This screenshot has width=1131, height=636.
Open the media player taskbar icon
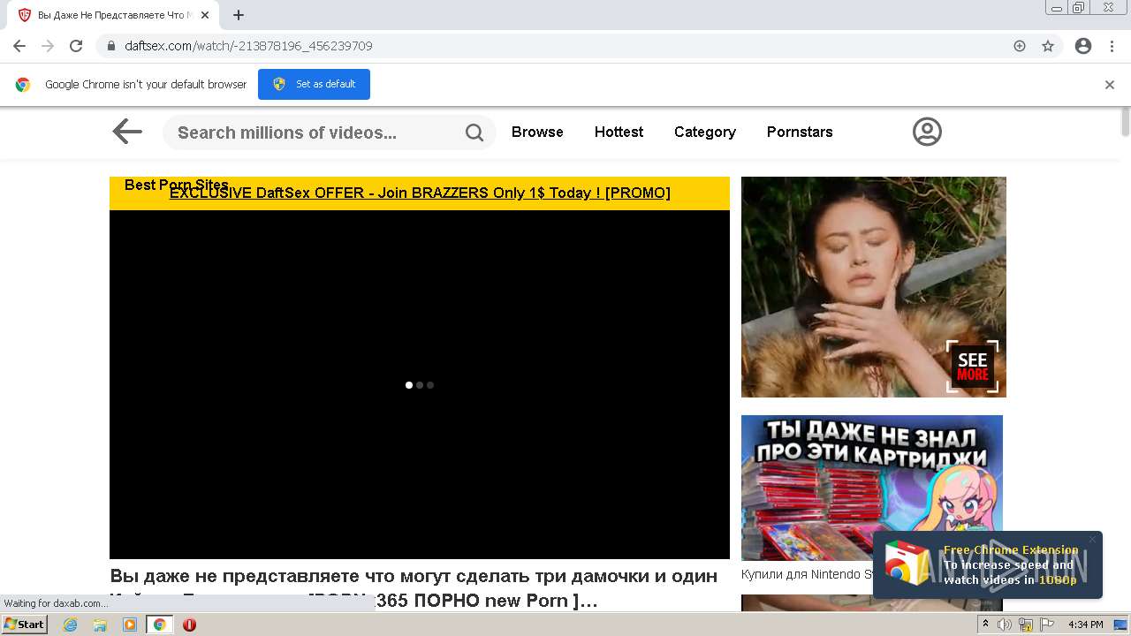[130, 625]
